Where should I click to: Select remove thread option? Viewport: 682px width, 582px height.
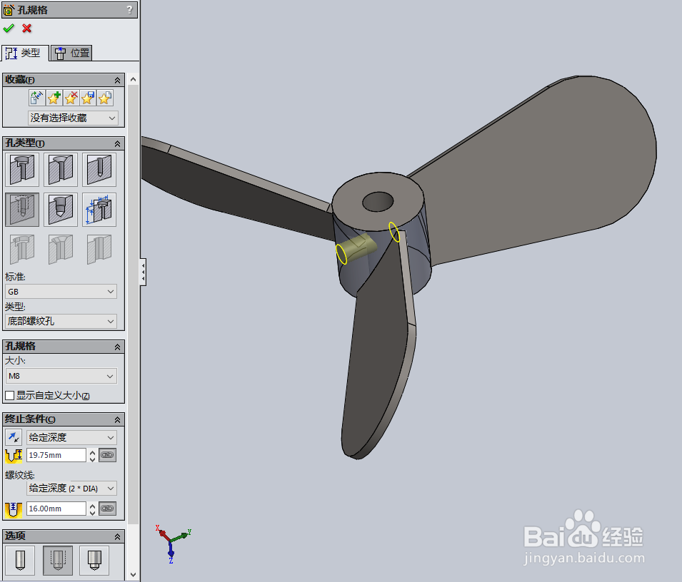pyautogui.click(x=94, y=561)
